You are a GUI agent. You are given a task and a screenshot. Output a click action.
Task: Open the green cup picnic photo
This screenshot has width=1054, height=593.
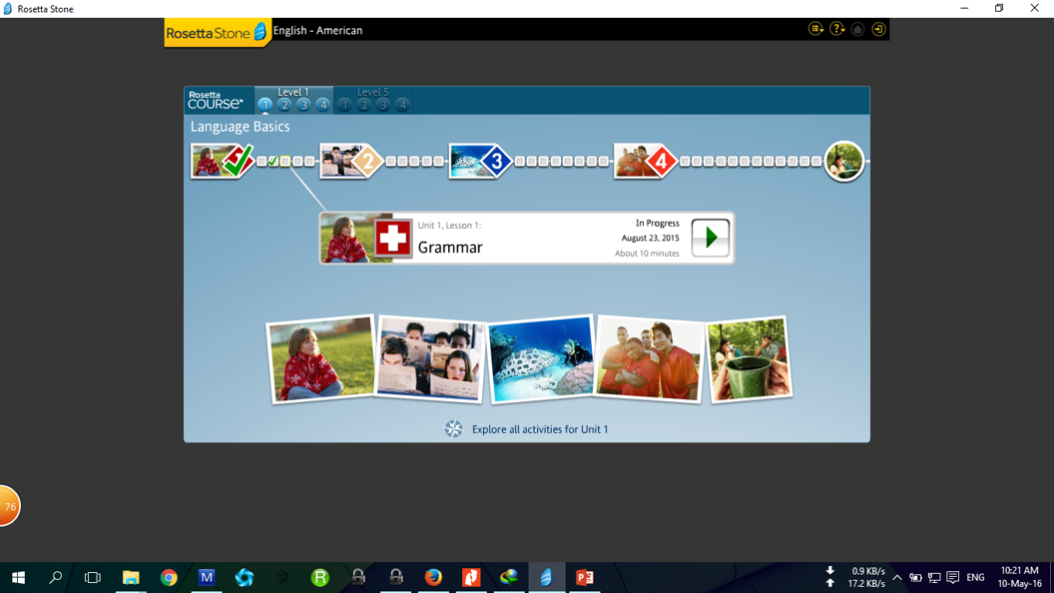[x=749, y=359]
